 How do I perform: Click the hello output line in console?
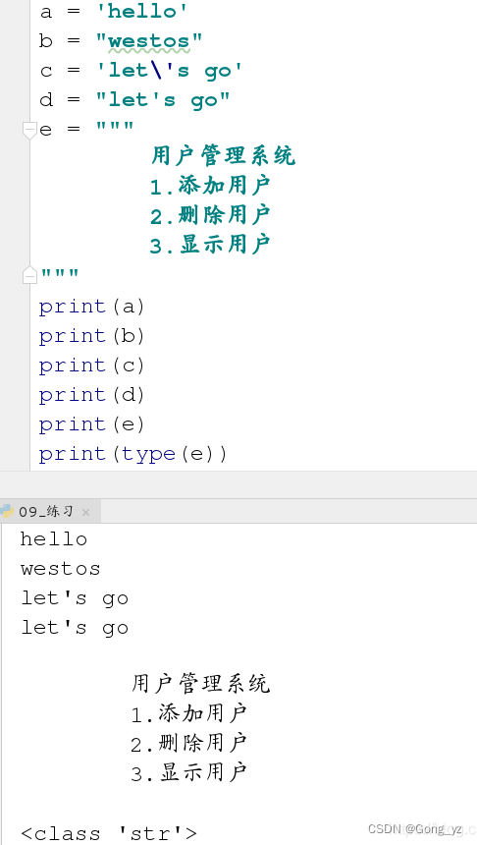click(54, 539)
